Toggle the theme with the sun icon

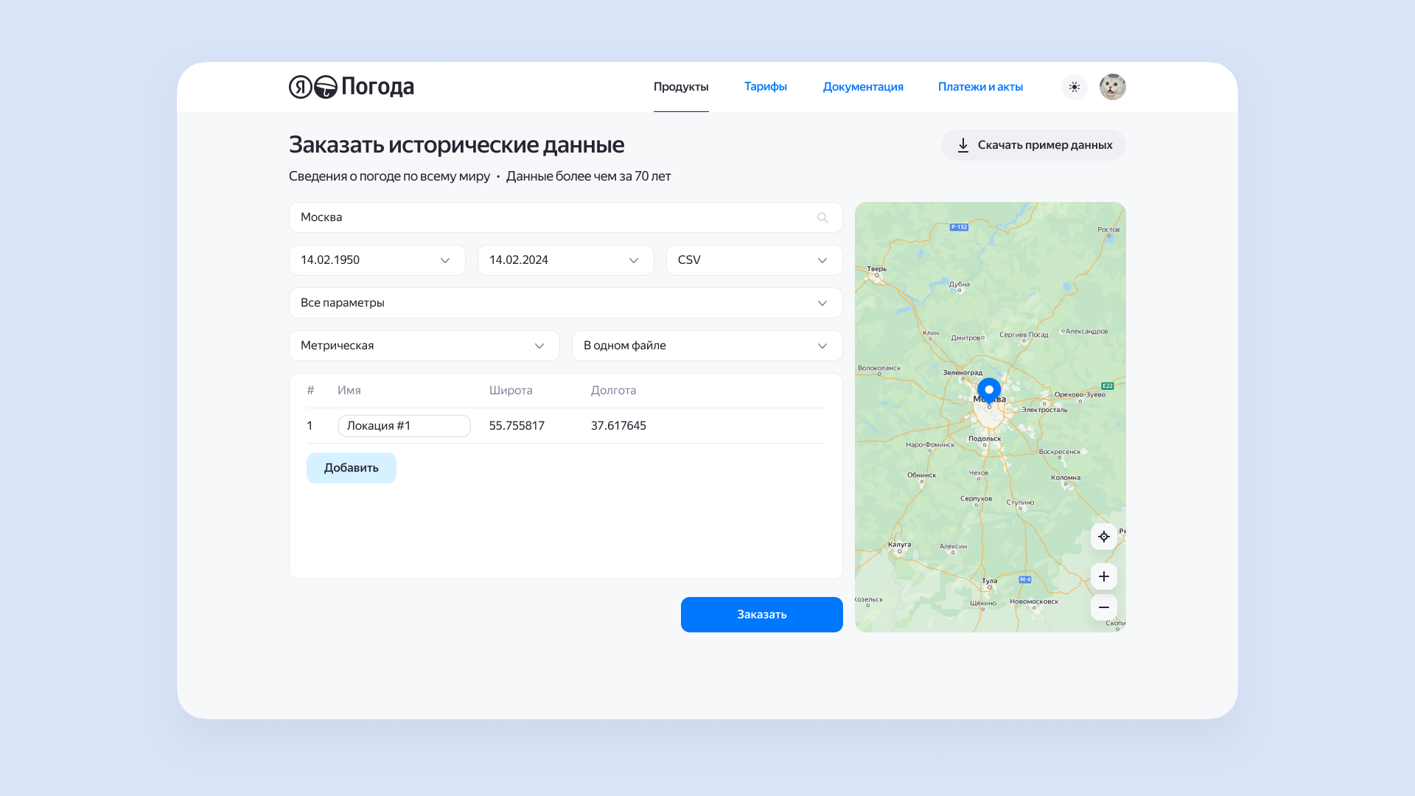tap(1075, 86)
